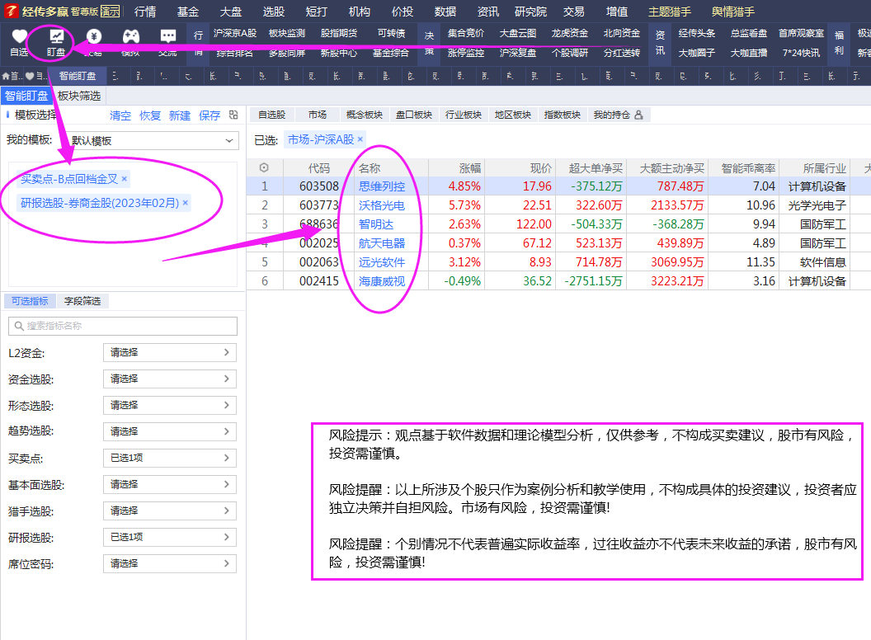
Task: Click 新建 to create a template
Action: (180, 115)
